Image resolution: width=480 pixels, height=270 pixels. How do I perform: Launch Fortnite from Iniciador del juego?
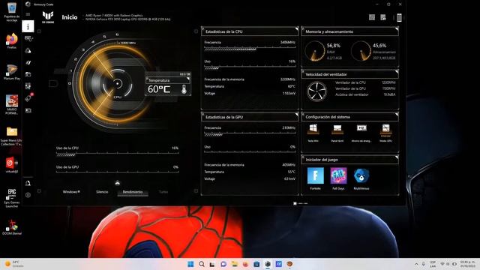(x=315, y=175)
